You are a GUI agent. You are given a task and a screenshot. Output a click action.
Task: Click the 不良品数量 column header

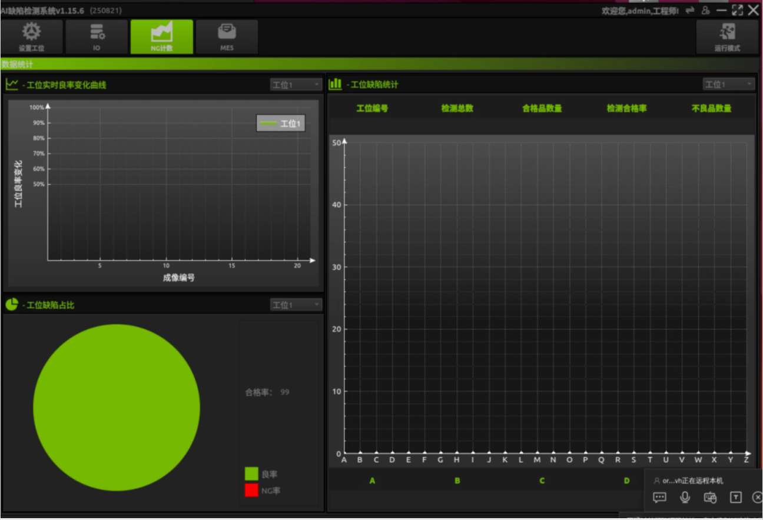point(712,108)
